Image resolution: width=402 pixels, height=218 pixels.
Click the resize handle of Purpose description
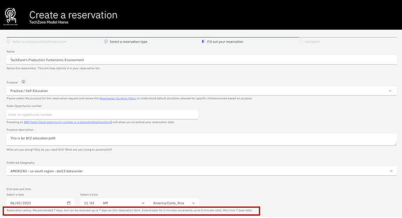click(x=395, y=144)
